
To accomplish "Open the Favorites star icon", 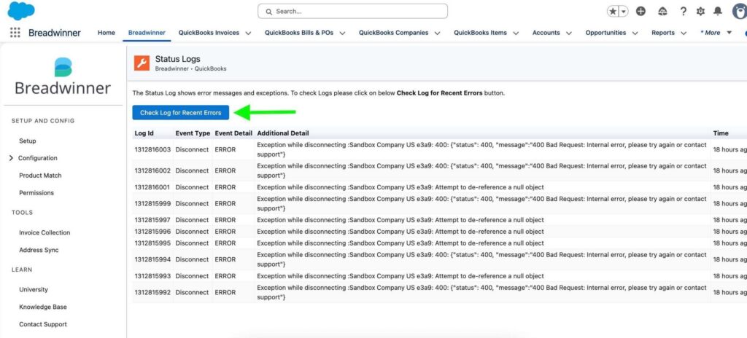I will click(612, 12).
